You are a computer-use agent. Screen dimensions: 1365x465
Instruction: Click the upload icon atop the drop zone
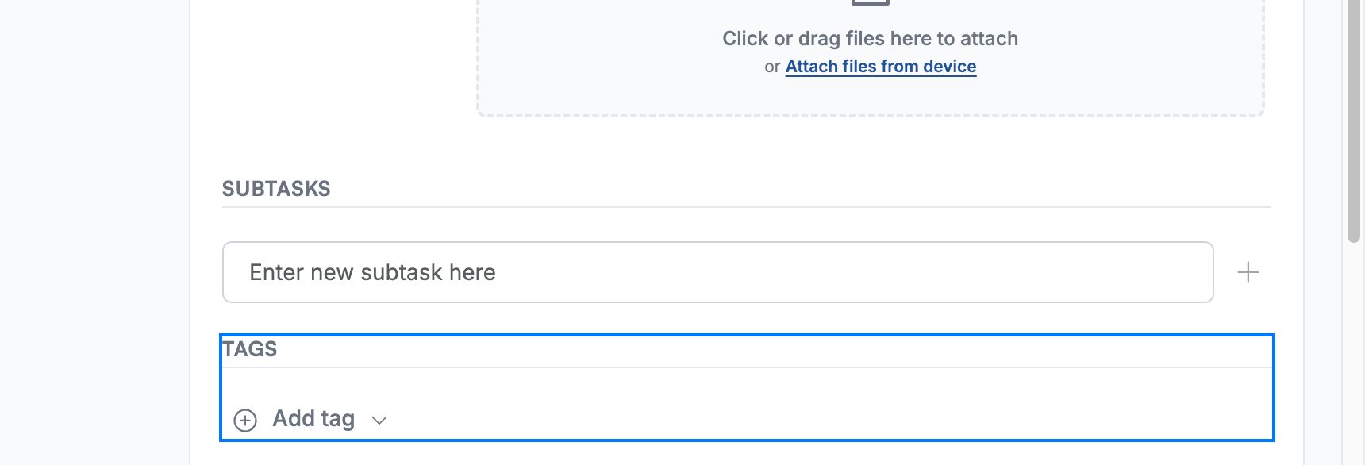(871, 2)
